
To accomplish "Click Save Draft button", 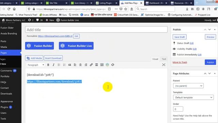I will [x=180, y=37].
